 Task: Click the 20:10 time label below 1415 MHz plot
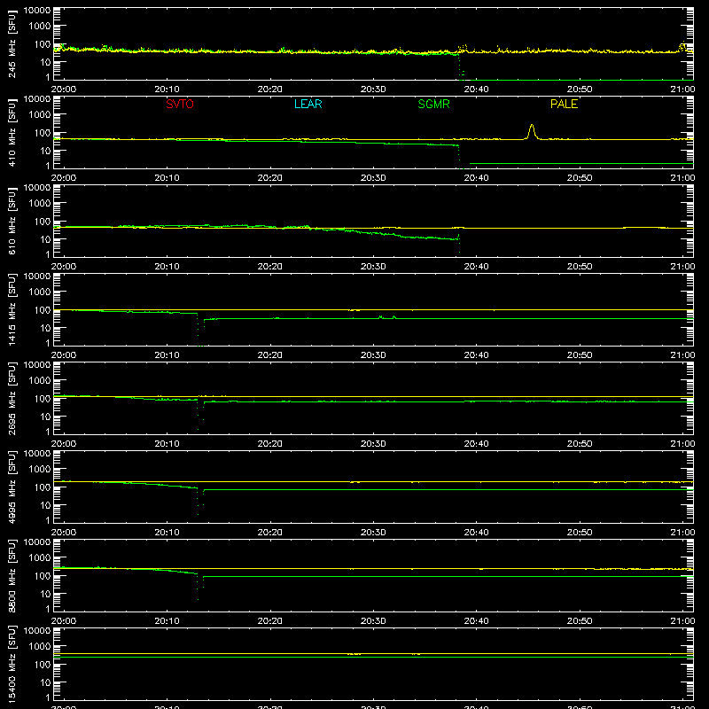tap(167, 355)
